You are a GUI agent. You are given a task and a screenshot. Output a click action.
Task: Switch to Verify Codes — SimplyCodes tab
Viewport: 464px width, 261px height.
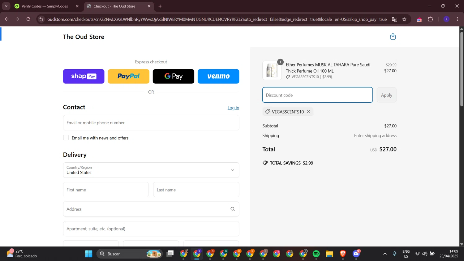(46, 6)
